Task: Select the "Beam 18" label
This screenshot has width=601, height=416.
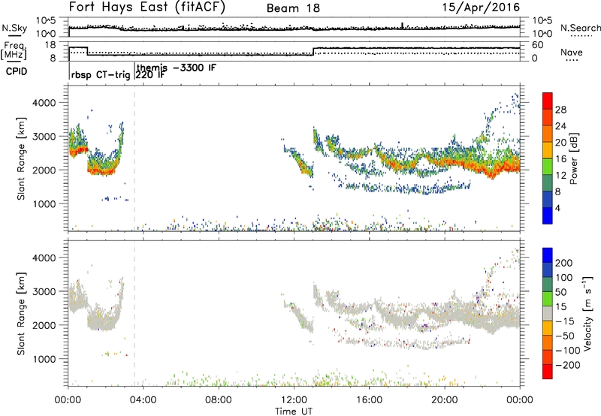Action: (293, 8)
